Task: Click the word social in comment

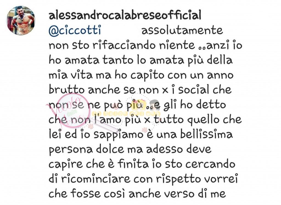Action: pos(193,89)
